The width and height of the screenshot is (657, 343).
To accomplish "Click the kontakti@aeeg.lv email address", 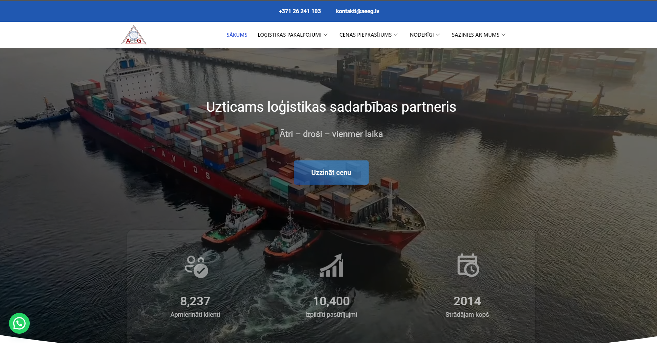I will pyautogui.click(x=357, y=11).
